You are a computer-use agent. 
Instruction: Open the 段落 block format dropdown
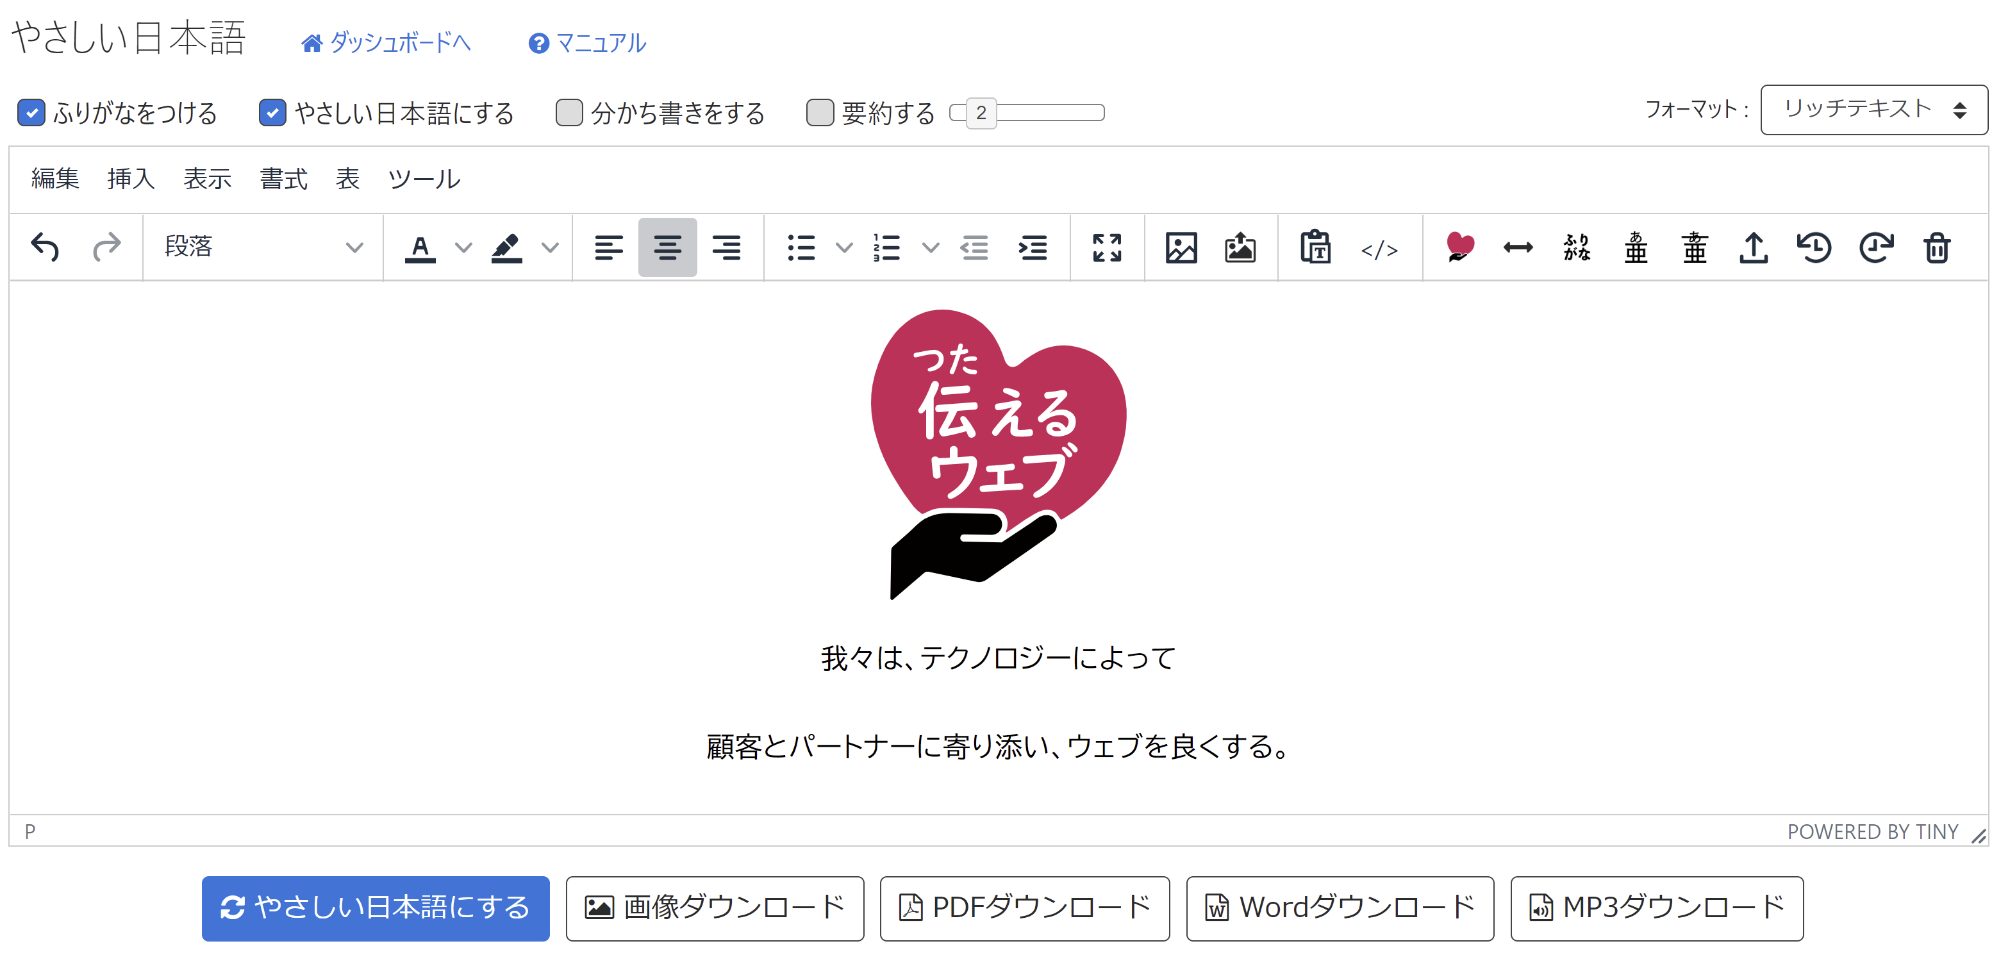click(263, 248)
